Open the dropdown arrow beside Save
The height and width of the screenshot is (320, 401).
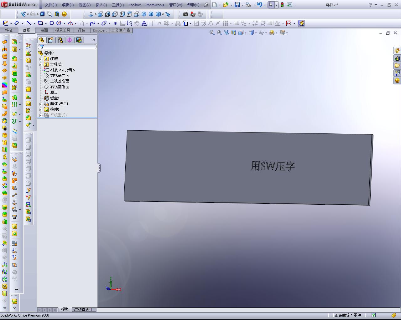[x=242, y=5]
